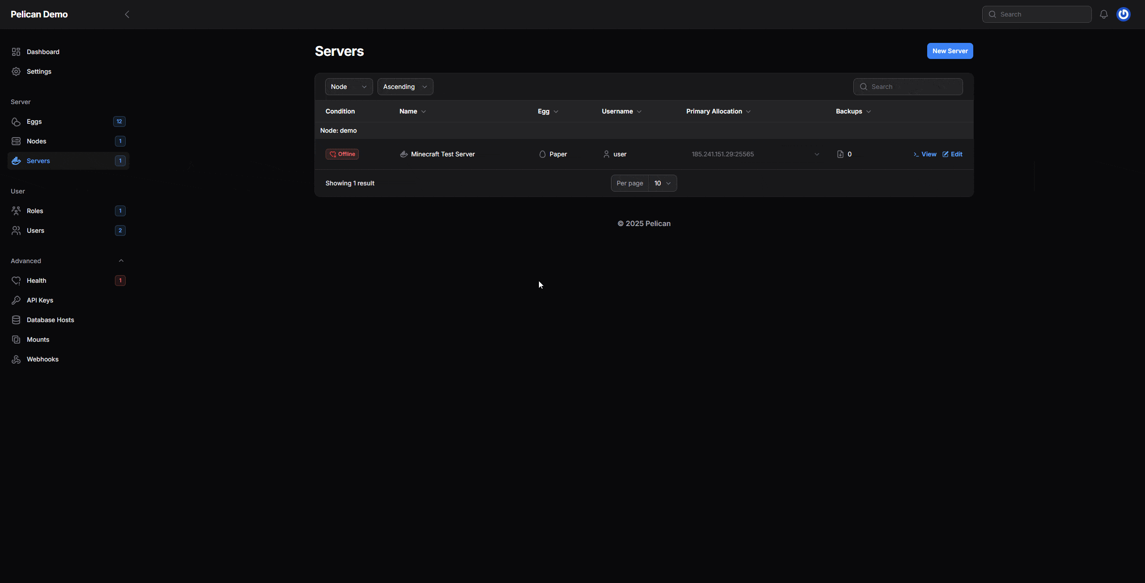Change the Ascending sort direction dropdown
The image size is (1145, 583).
[405, 87]
